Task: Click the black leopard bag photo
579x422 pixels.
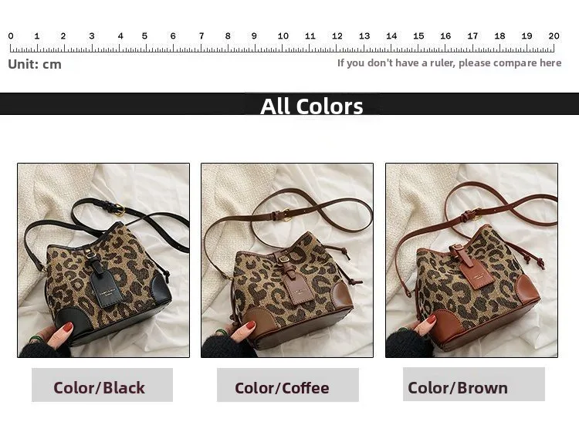Action: (x=103, y=260)
